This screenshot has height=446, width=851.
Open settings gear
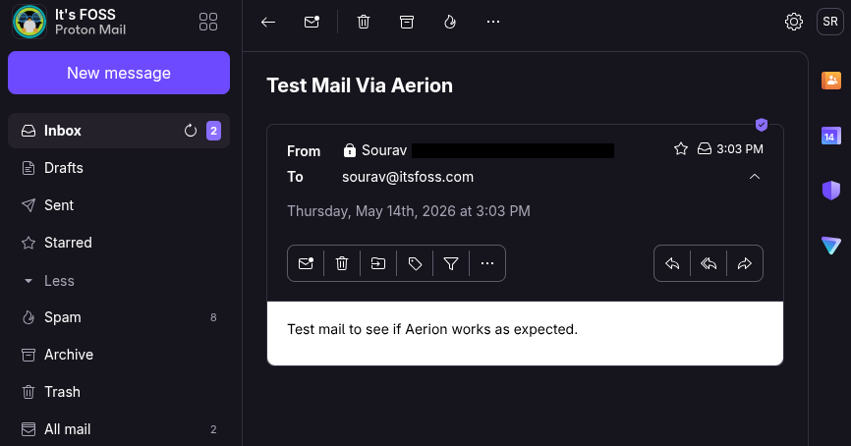(794, 22)
